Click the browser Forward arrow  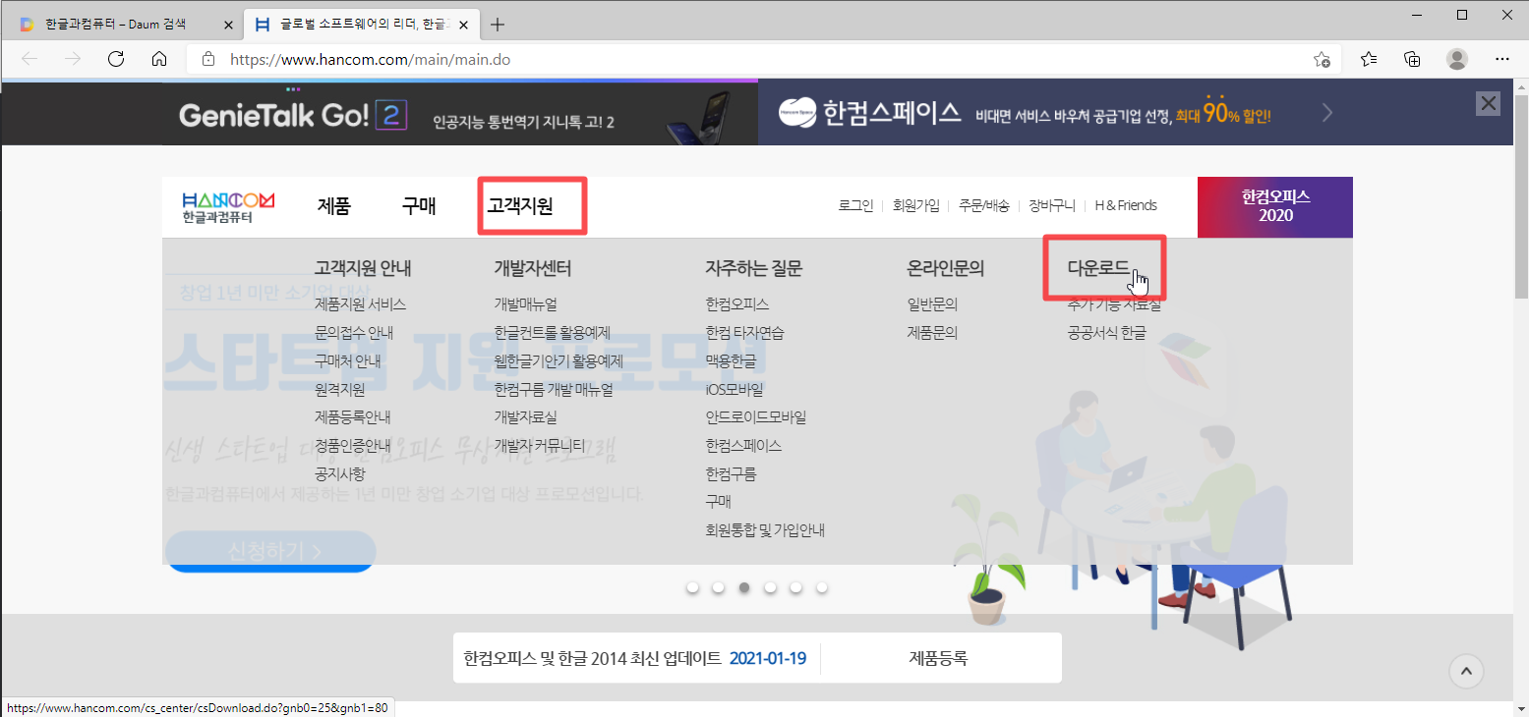coord(73,59)
